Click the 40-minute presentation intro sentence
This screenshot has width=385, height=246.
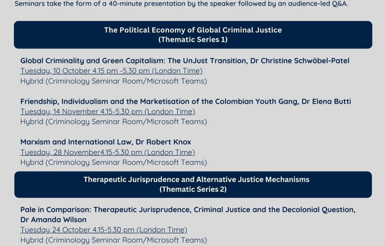(181, 5)
